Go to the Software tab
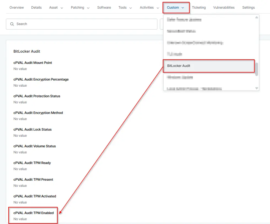The image size is (270, 224). click(x=104, y=7)
